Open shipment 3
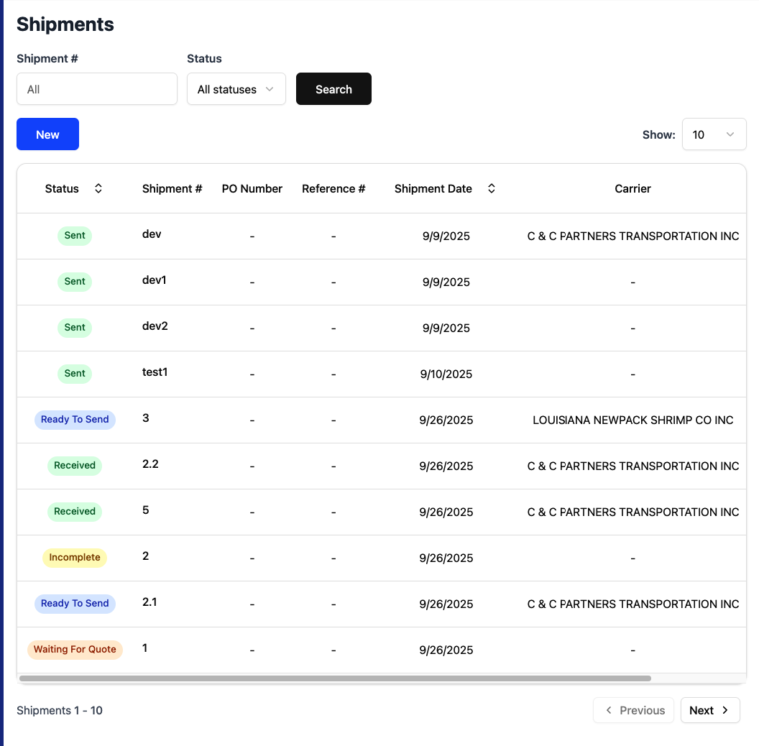 (146, 418)
